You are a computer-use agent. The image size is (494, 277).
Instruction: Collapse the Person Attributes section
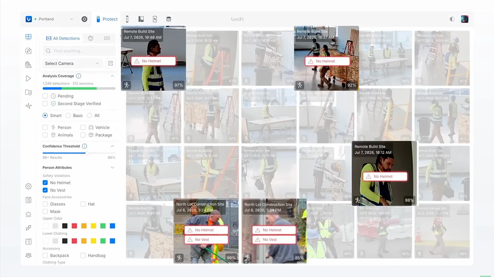(112, 168)
